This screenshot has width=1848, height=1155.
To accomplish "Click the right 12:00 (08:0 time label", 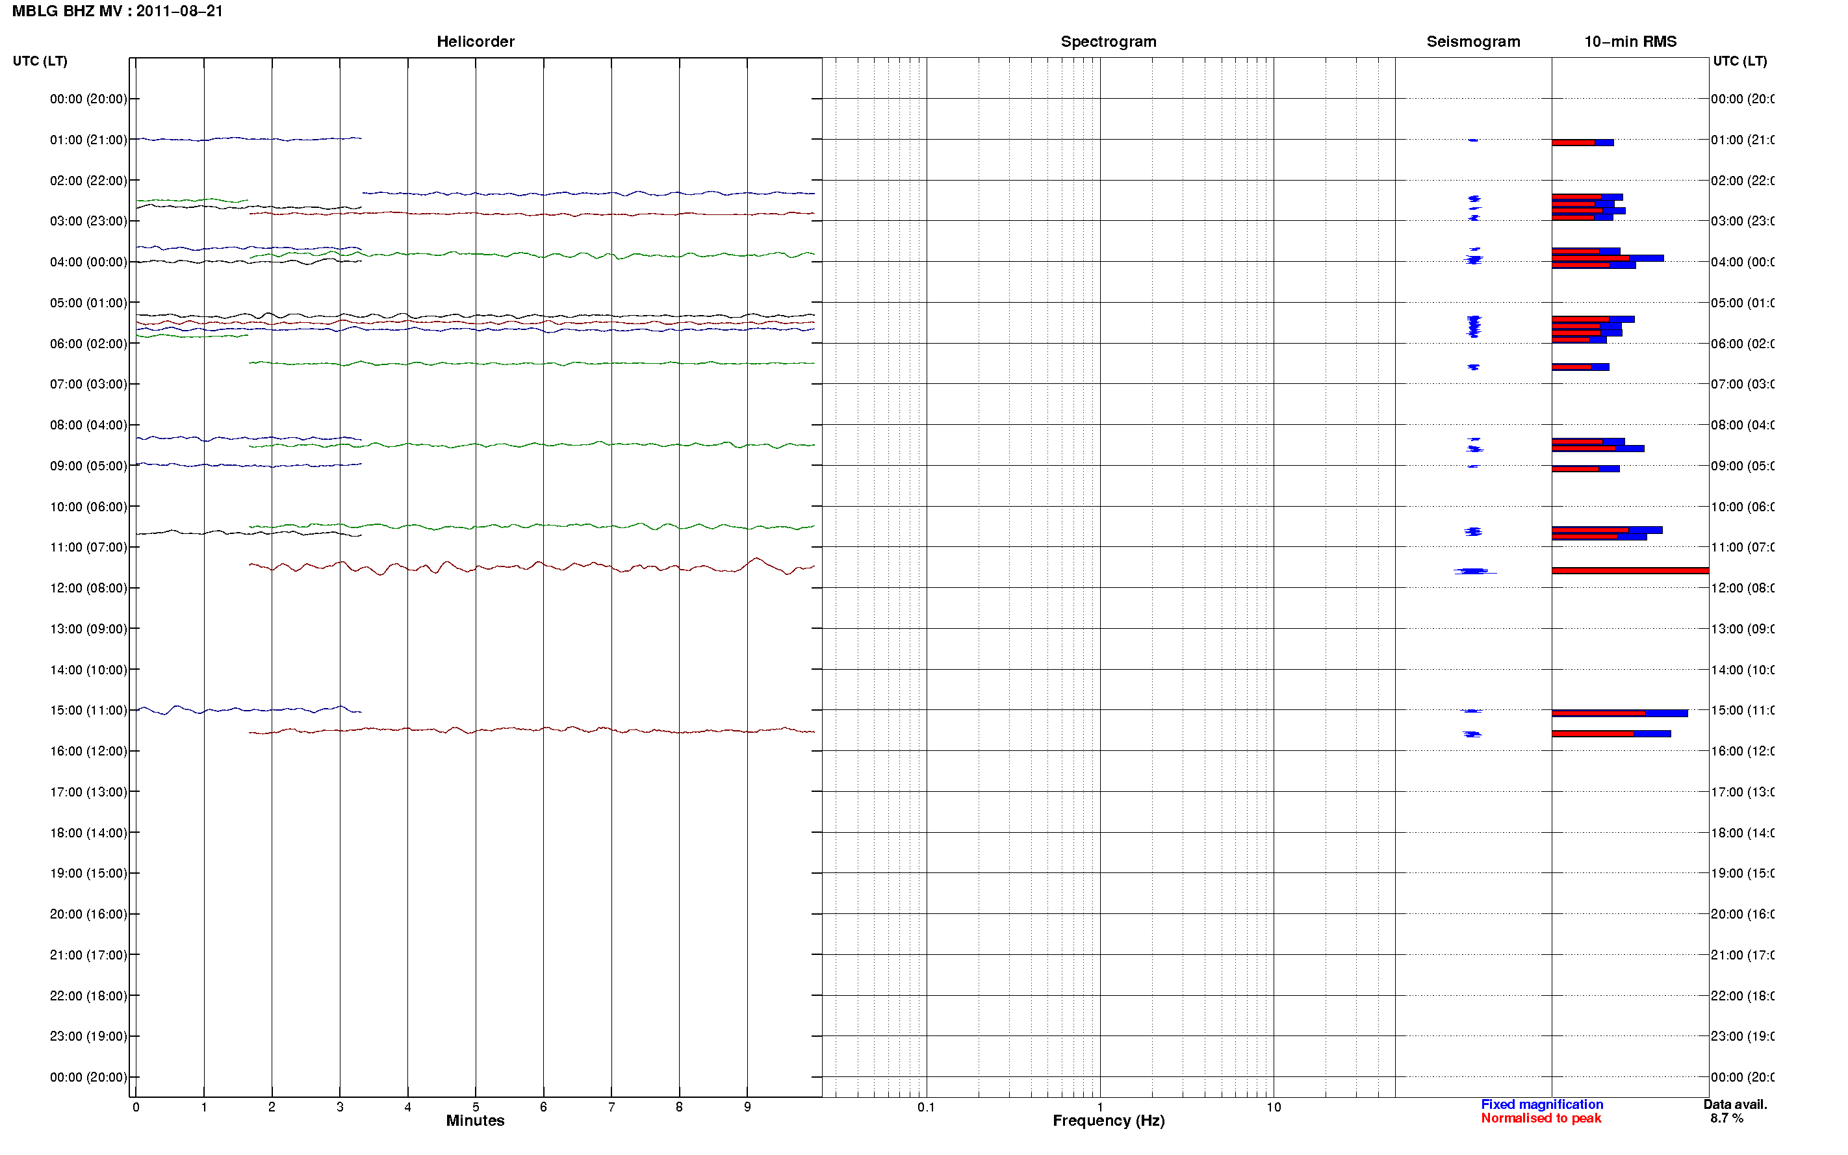I will 1742,588.
